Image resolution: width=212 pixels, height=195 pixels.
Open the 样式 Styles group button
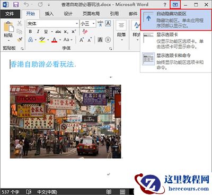[136, 31]
